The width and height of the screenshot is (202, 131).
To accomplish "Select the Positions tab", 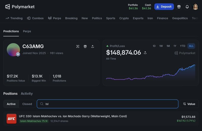I will click(x=10, y=93).
